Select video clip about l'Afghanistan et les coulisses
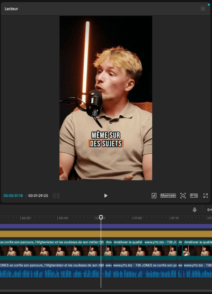This screenshot has height=294, width=212. click(x=52, y=250)
